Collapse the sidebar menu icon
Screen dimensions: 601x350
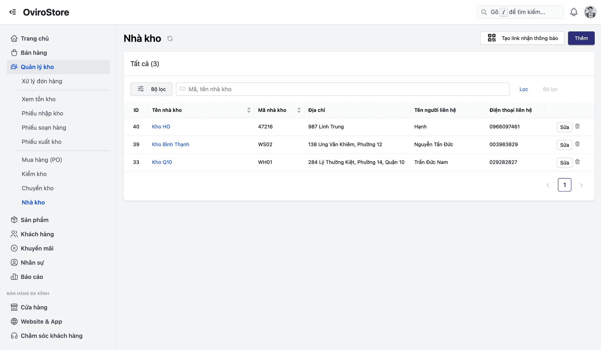pyautogui.click(x=13, y=12)
